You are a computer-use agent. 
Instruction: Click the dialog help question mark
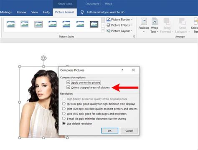point(122,70)
